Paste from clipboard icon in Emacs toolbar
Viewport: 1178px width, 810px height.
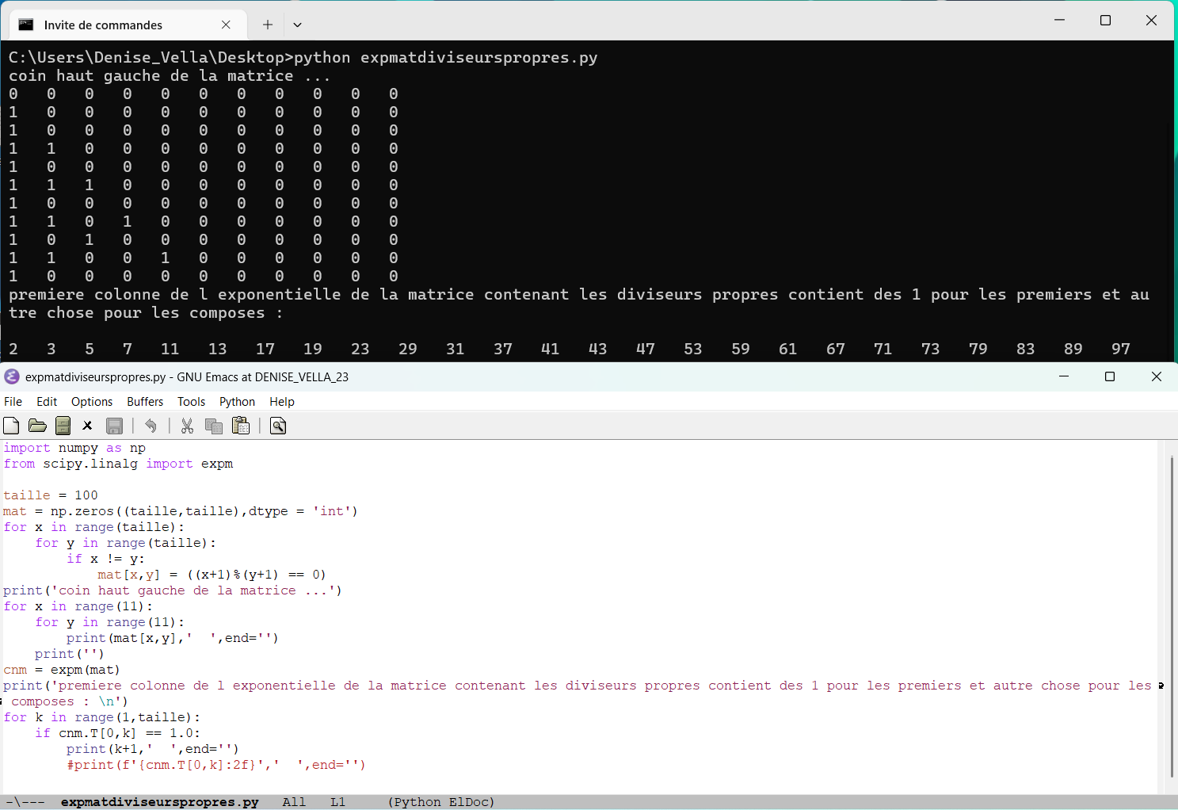(241, 426)
